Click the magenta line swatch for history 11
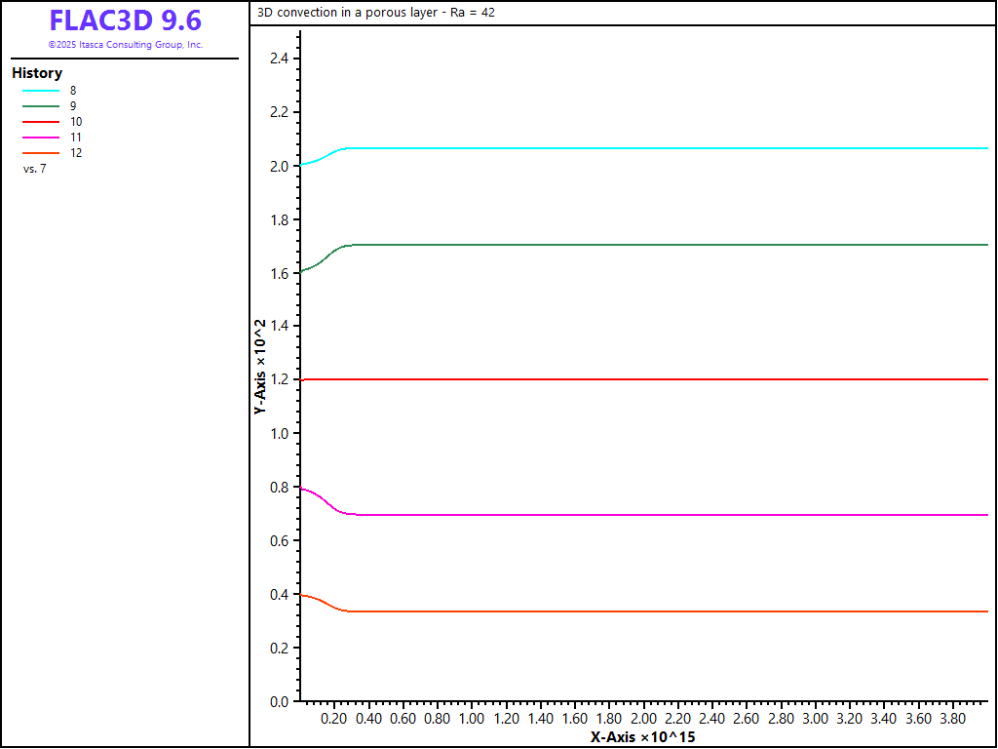This screenshot has width=998, height=749. pos(41,138)
